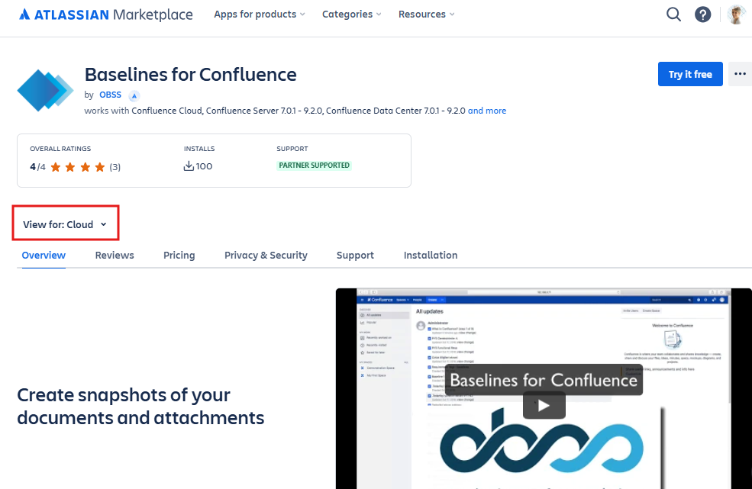The image size is (752, 489).
Task: Open the user profile avatar
Action: coord(736,14)
